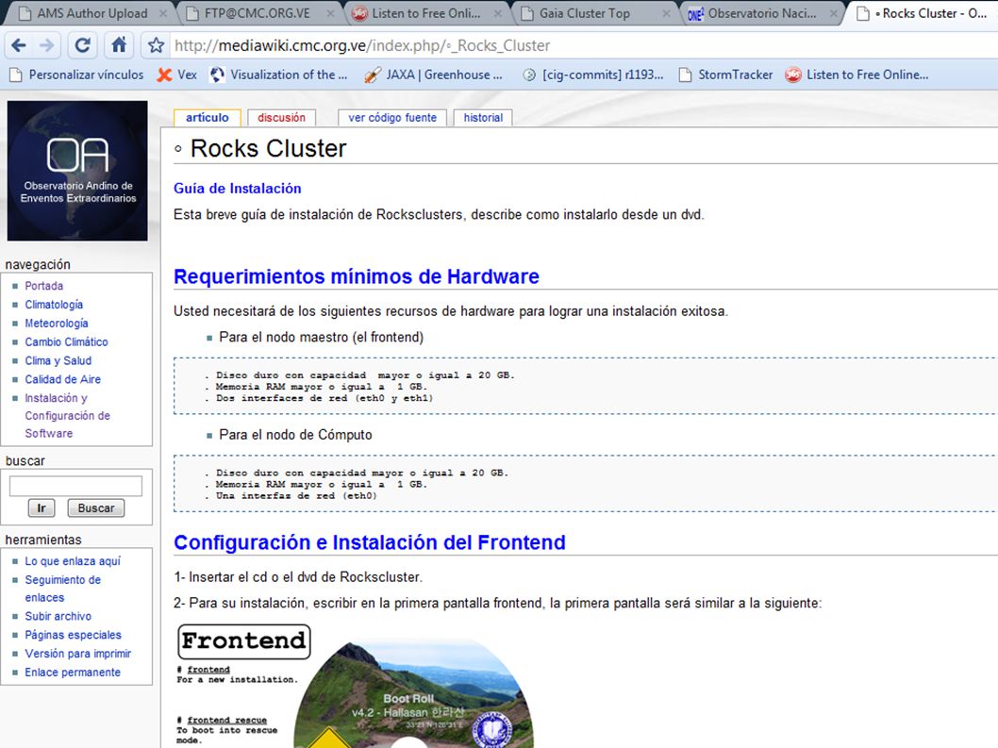Go forward with the browser forward arrow
Image resolution: width=998 pixels, height=748 pixels.
pos(47,45)
